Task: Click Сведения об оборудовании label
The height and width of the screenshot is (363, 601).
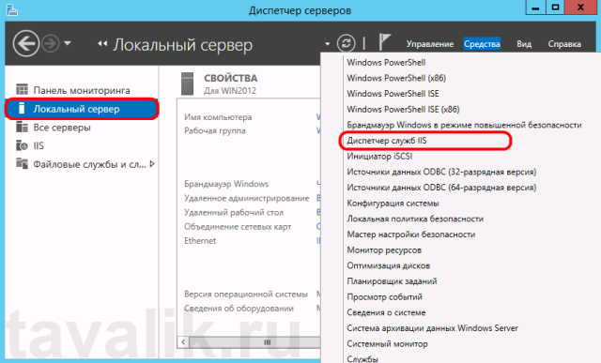Action: tap(239, 309)
